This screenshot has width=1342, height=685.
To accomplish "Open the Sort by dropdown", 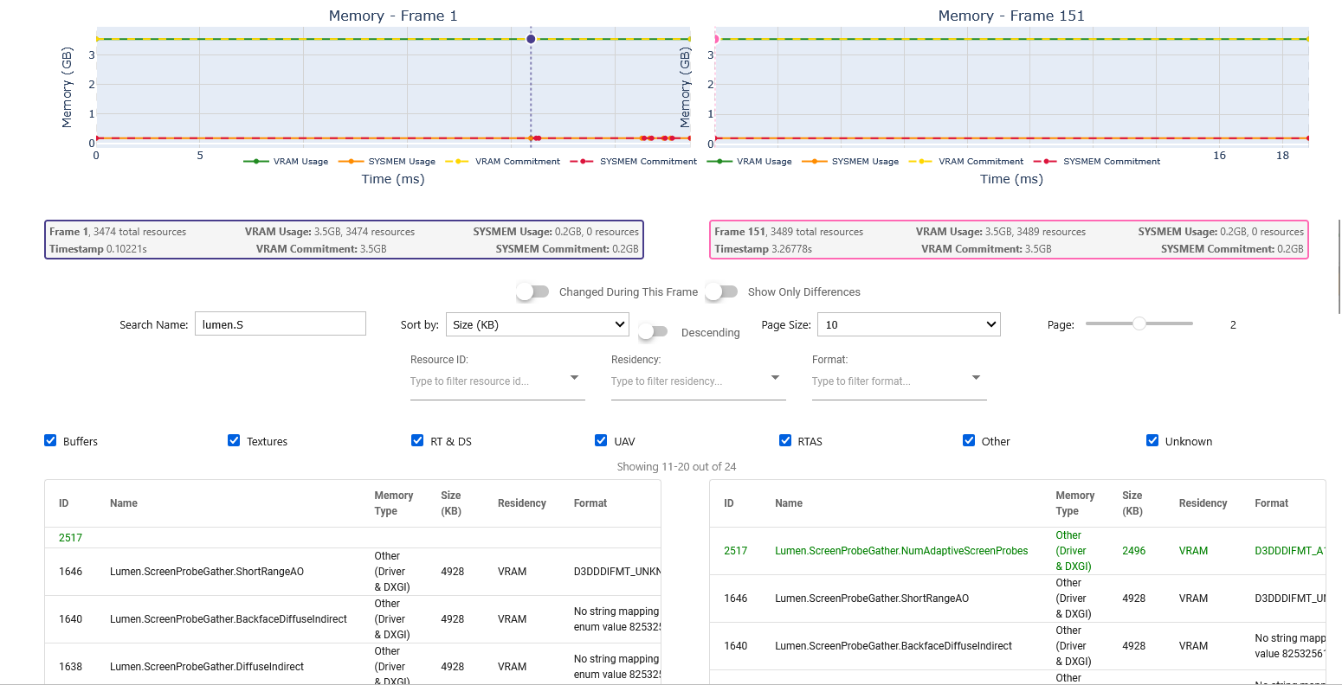I will [x=537, y=323].
